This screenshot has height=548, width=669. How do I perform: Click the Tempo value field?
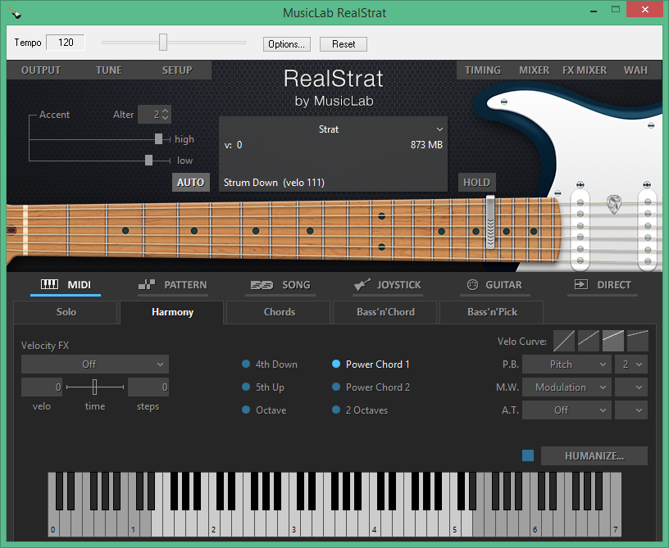pyautogui.click(x=66, y=43)
